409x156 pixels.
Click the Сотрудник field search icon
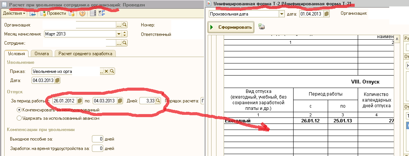[124, 43]
